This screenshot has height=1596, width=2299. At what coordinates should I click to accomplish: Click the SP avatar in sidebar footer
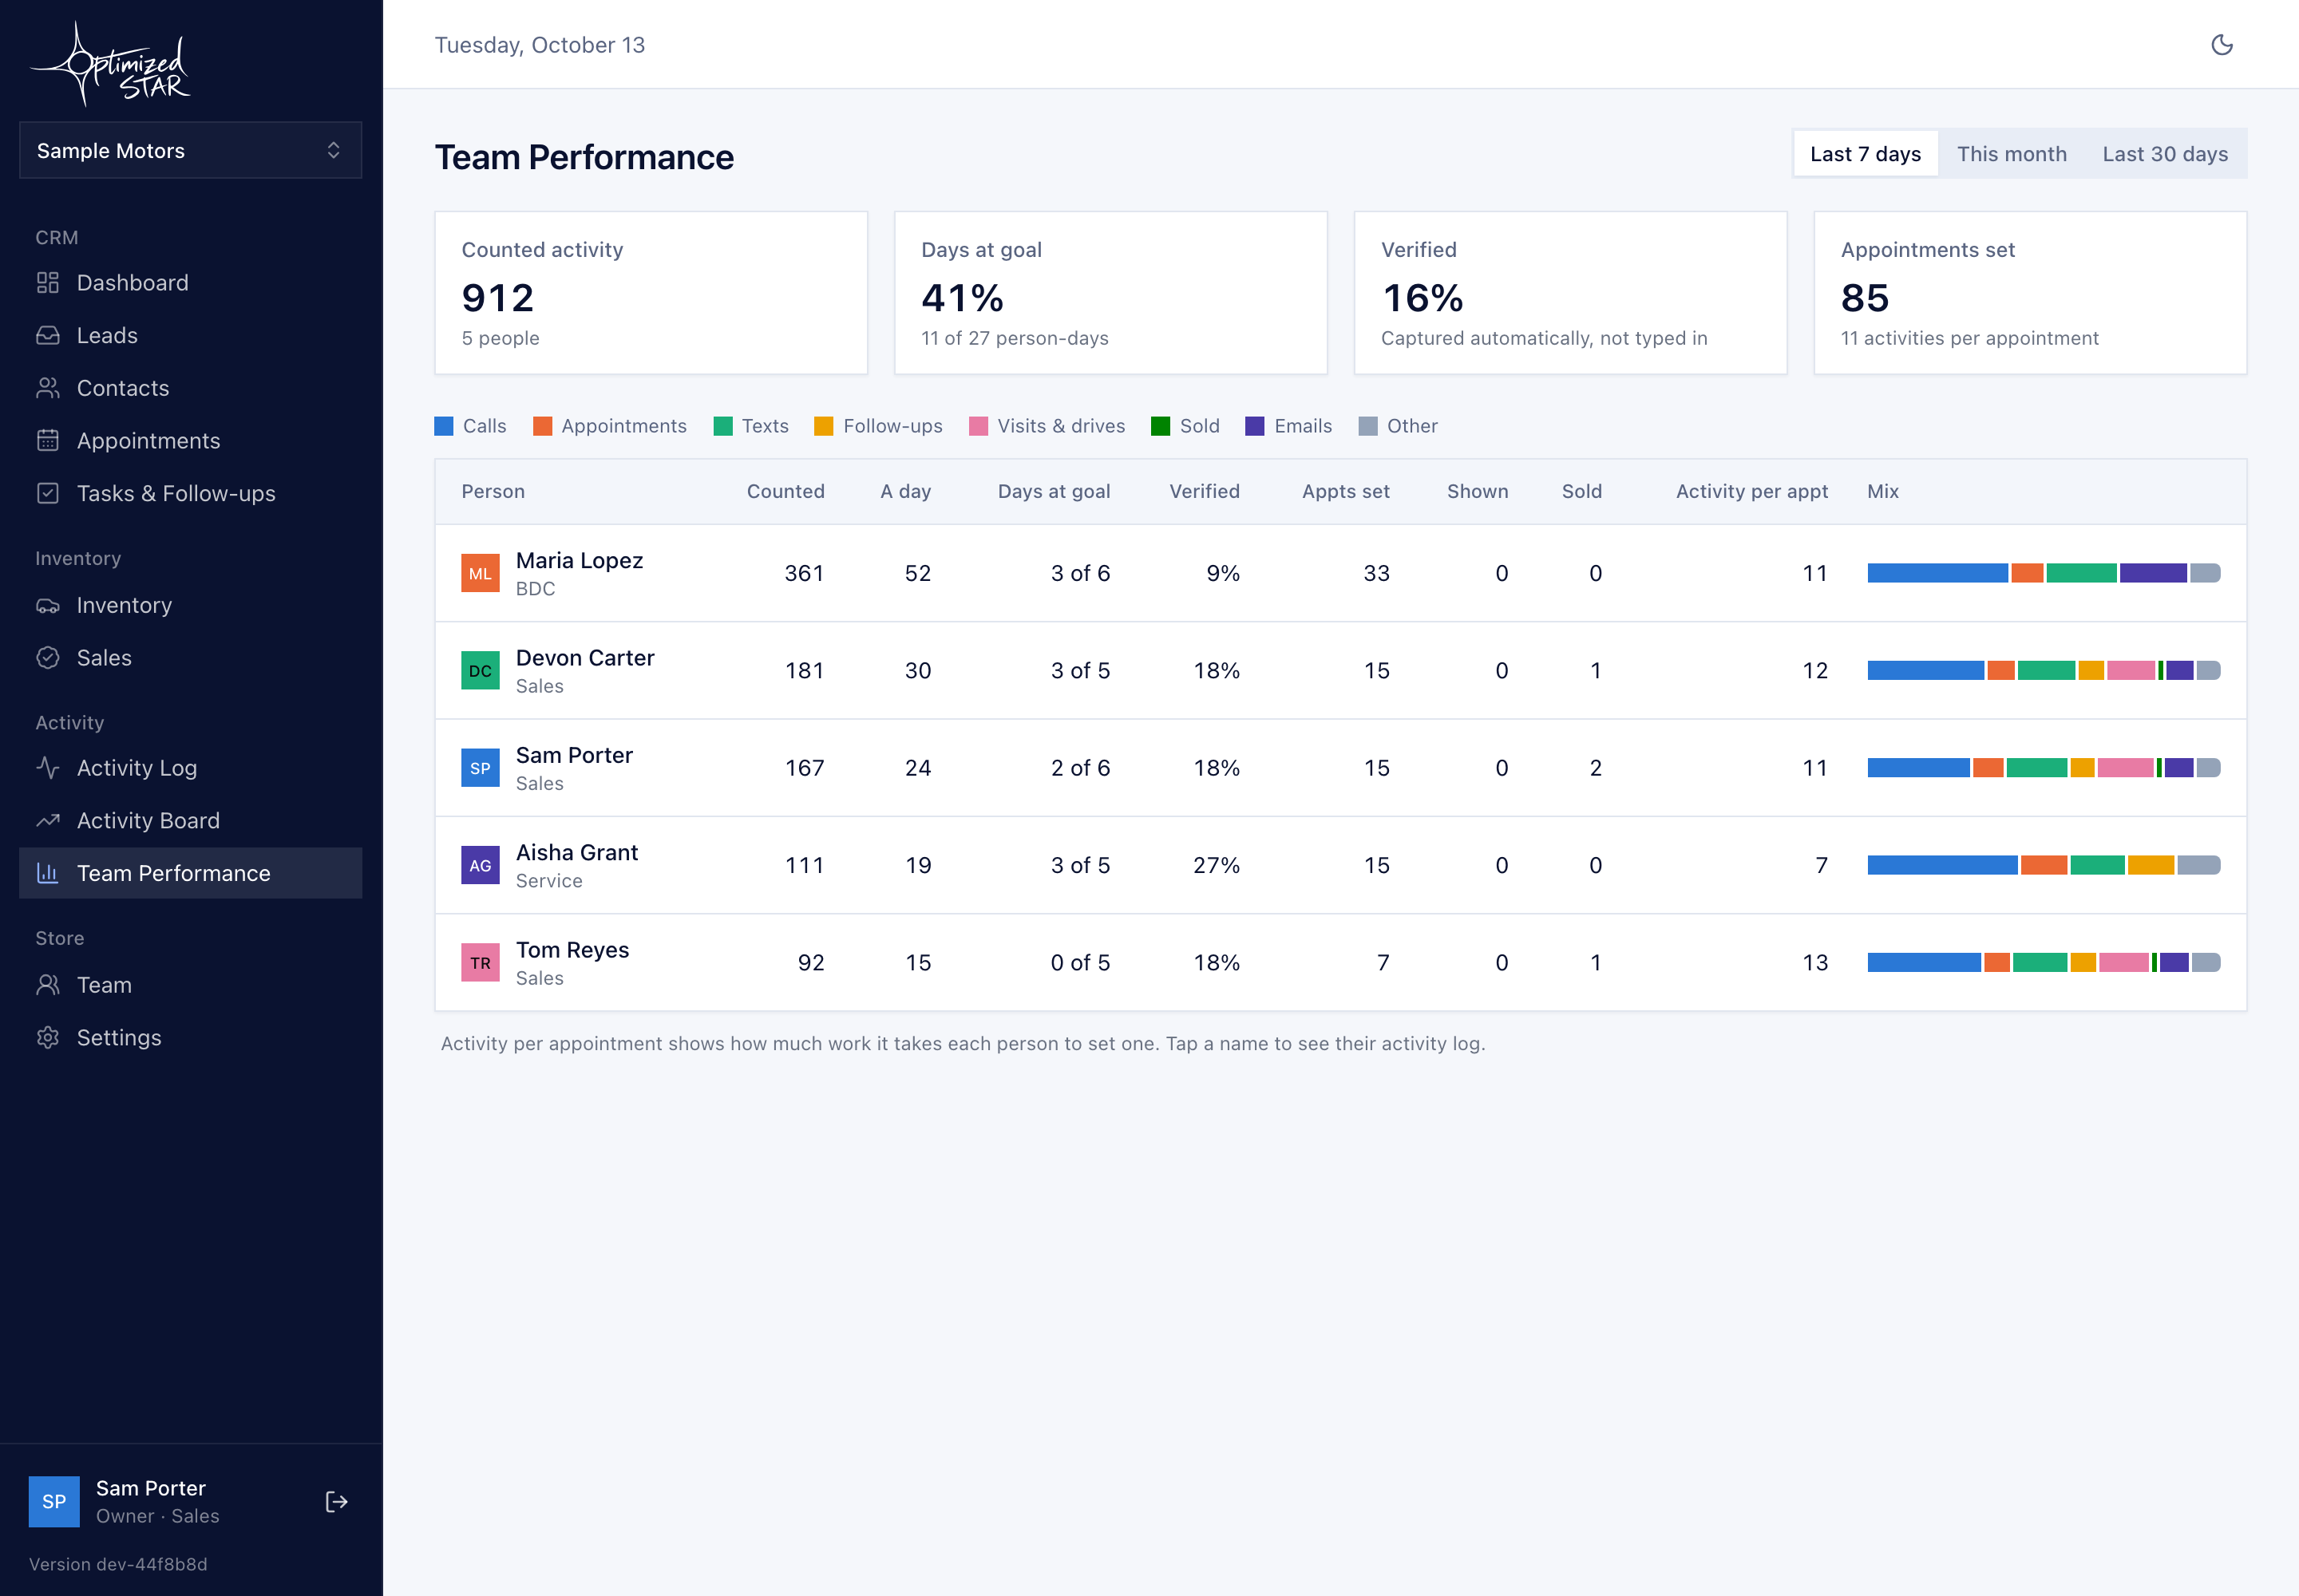(x=54, y=1502)
